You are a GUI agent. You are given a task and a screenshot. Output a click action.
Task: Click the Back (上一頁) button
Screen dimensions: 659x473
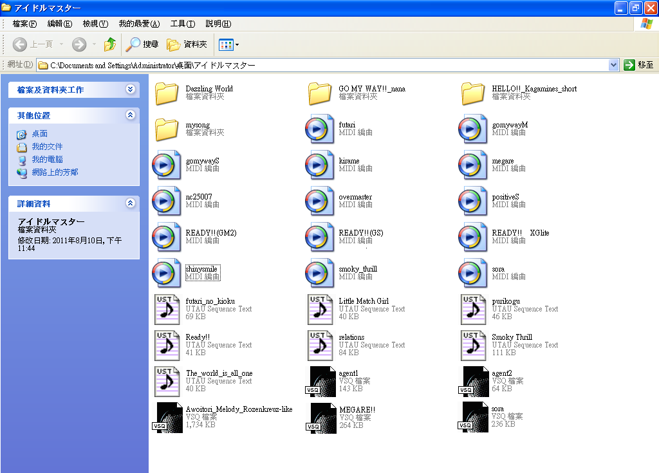click(33, 44)
